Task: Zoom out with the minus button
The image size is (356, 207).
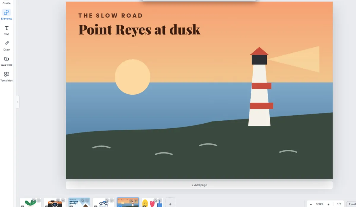Action: click(311, 204)
